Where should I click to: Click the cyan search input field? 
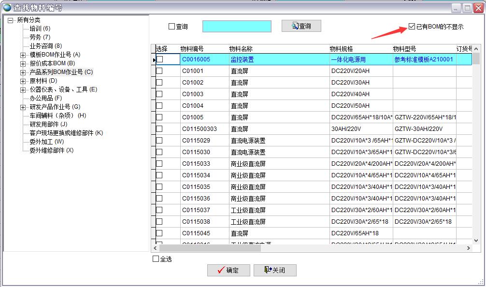(237, 27)
